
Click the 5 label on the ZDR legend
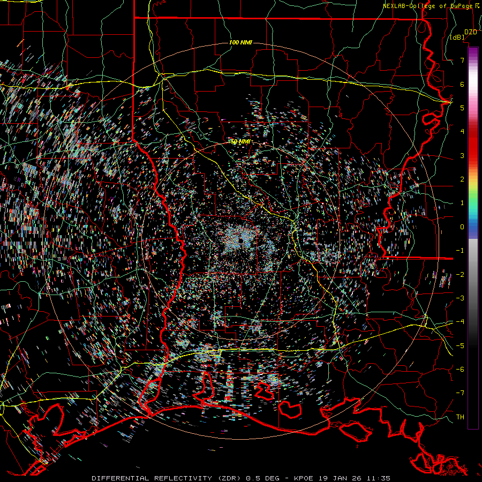462,108
